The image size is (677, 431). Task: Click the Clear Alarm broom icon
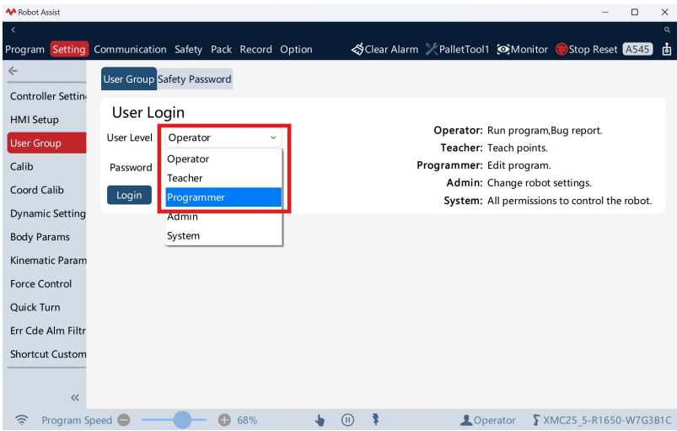tap(357, 49)
